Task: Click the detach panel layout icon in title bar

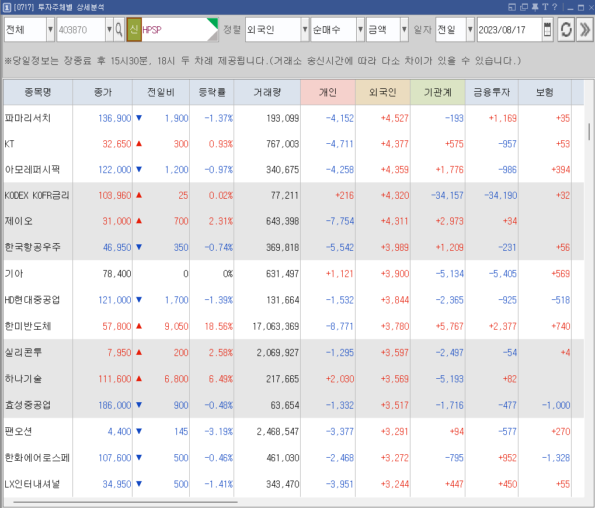Action: 512,7
